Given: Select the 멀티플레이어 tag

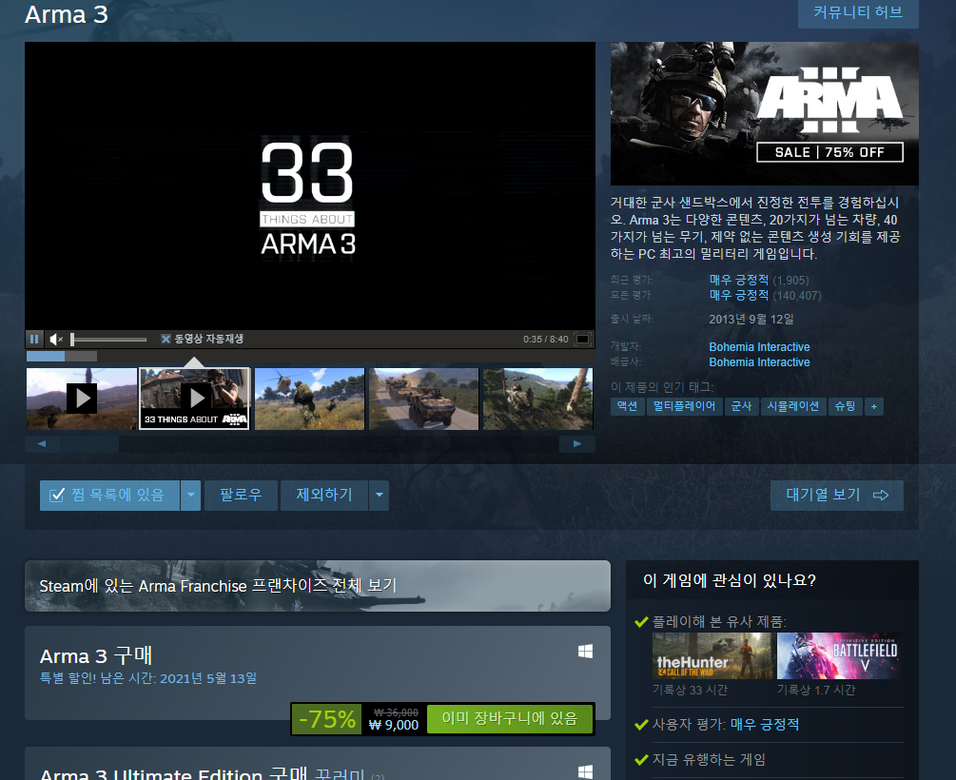Looking at the screenshot, I should (x=684, y=406).
